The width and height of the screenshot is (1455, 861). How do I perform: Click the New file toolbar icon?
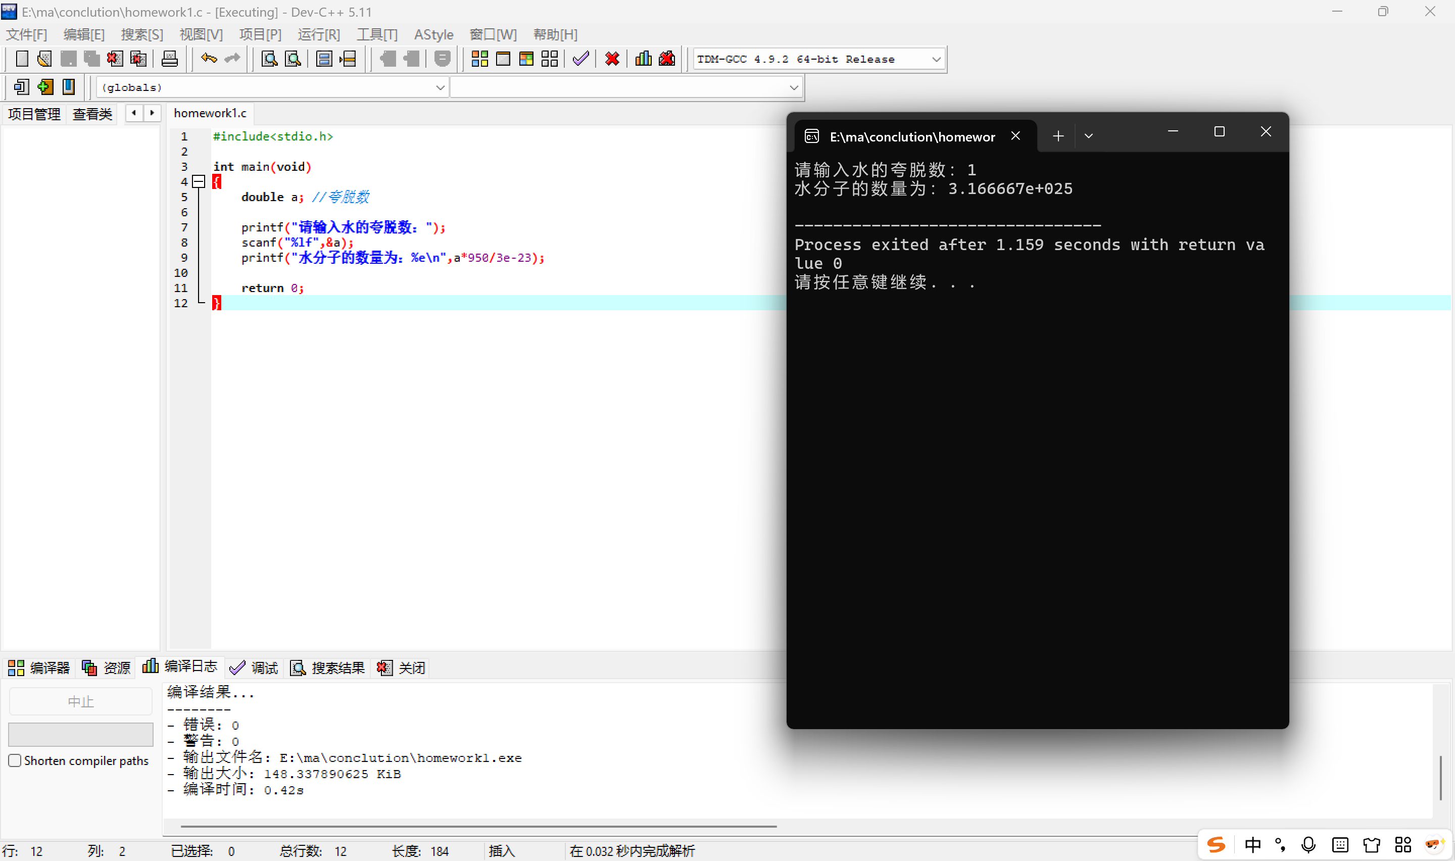point(21,59)
